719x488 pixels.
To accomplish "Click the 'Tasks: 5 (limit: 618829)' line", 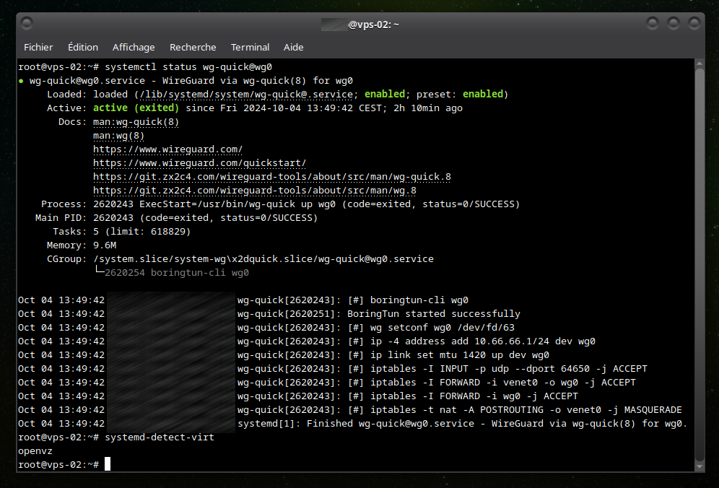I will (x=121, y=232).
